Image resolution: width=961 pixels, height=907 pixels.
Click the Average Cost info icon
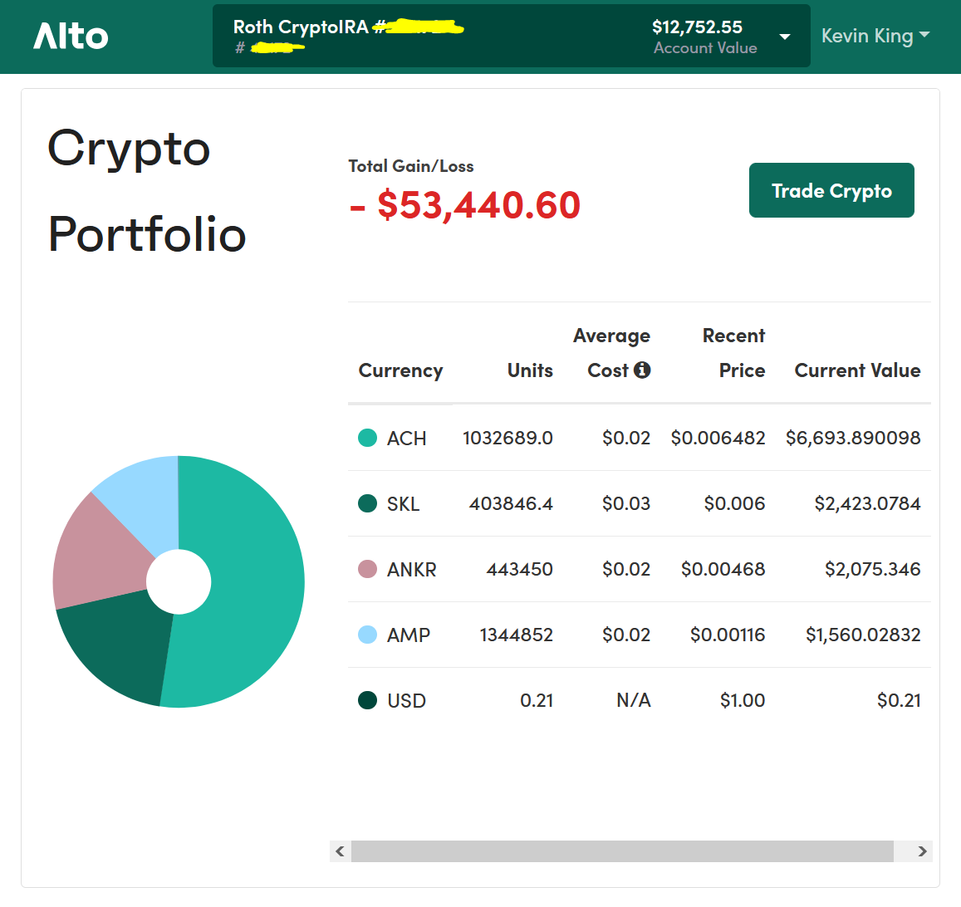642,370
